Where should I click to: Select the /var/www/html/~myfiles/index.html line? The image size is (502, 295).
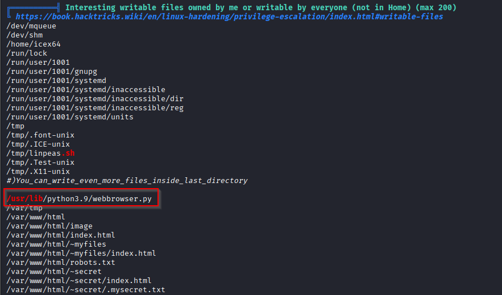tap(81, 254)
